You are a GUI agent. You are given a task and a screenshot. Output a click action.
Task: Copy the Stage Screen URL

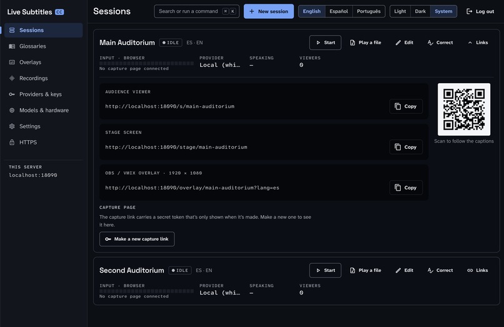[406, 147]
